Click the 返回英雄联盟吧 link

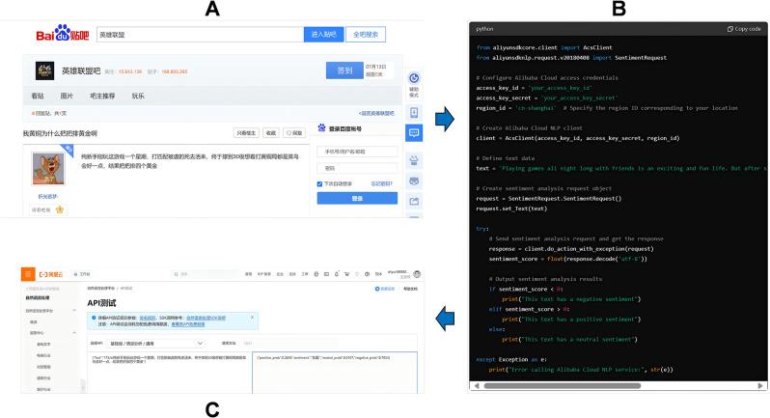(x=376, y=114)
